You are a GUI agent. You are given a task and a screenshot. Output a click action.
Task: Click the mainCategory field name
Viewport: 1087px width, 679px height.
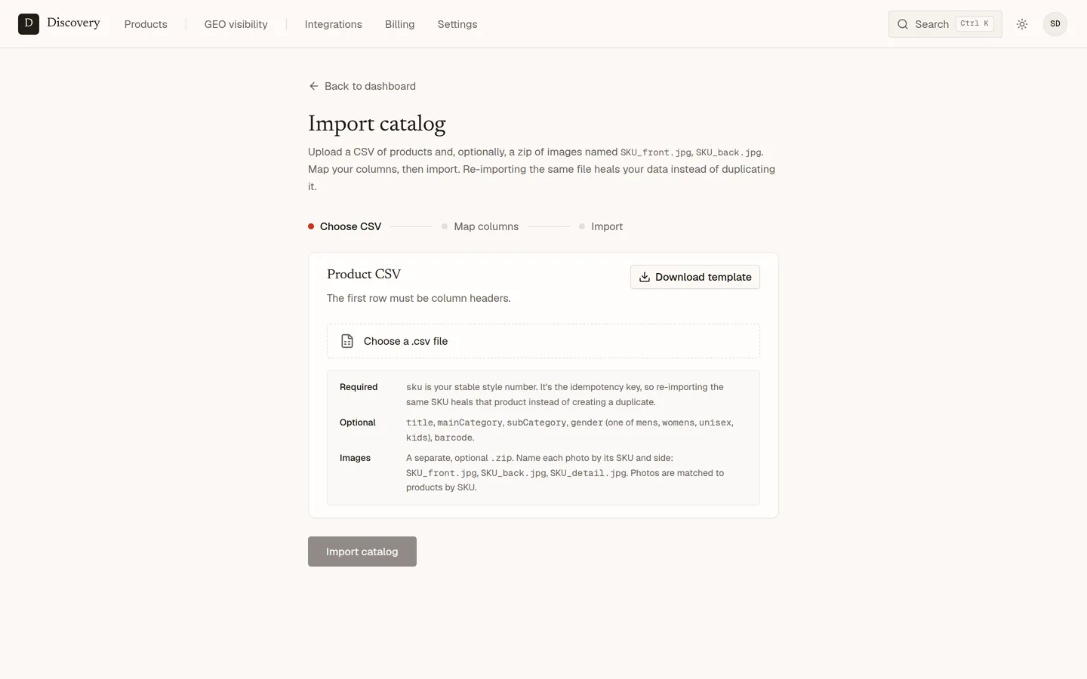[x=470, y=422]
